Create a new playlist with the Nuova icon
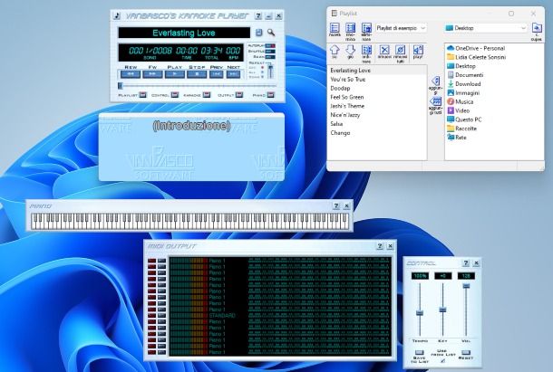The width and height of the screenshot is (553, 372). point(335,30)
